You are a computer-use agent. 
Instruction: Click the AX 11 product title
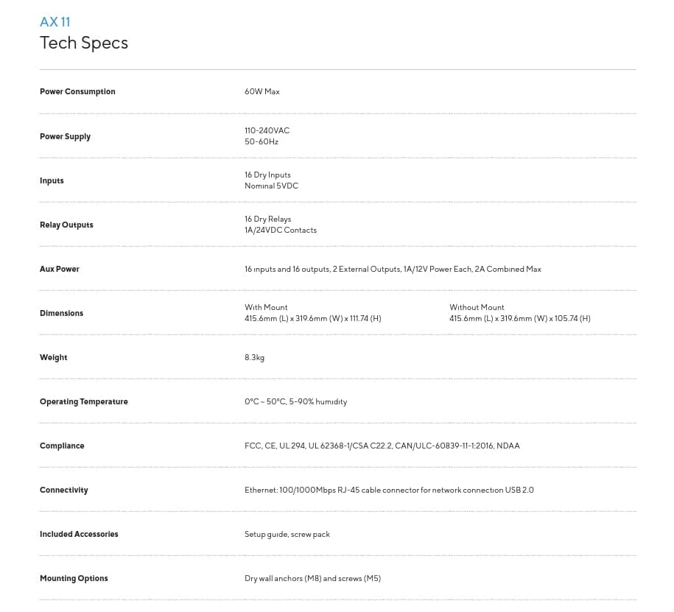55,22
